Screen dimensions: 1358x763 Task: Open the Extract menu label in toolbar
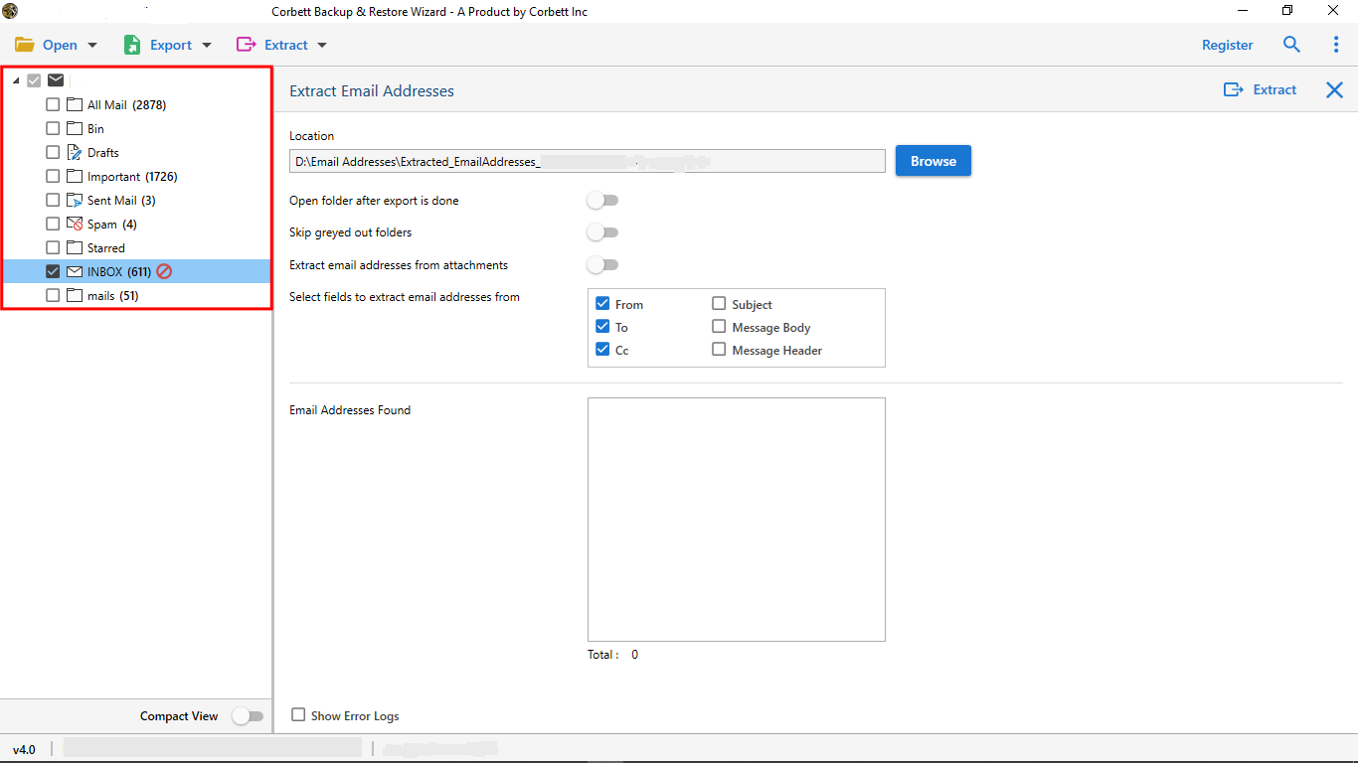click(286, 45)
